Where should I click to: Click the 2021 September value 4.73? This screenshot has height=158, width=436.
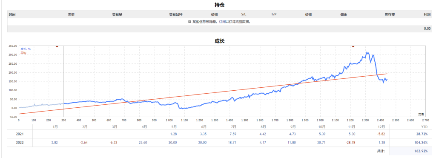293,134
